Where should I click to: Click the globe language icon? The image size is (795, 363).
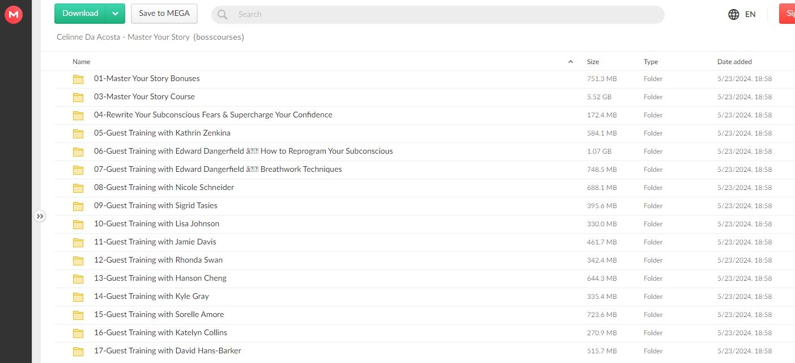click(x=733, y=15)
